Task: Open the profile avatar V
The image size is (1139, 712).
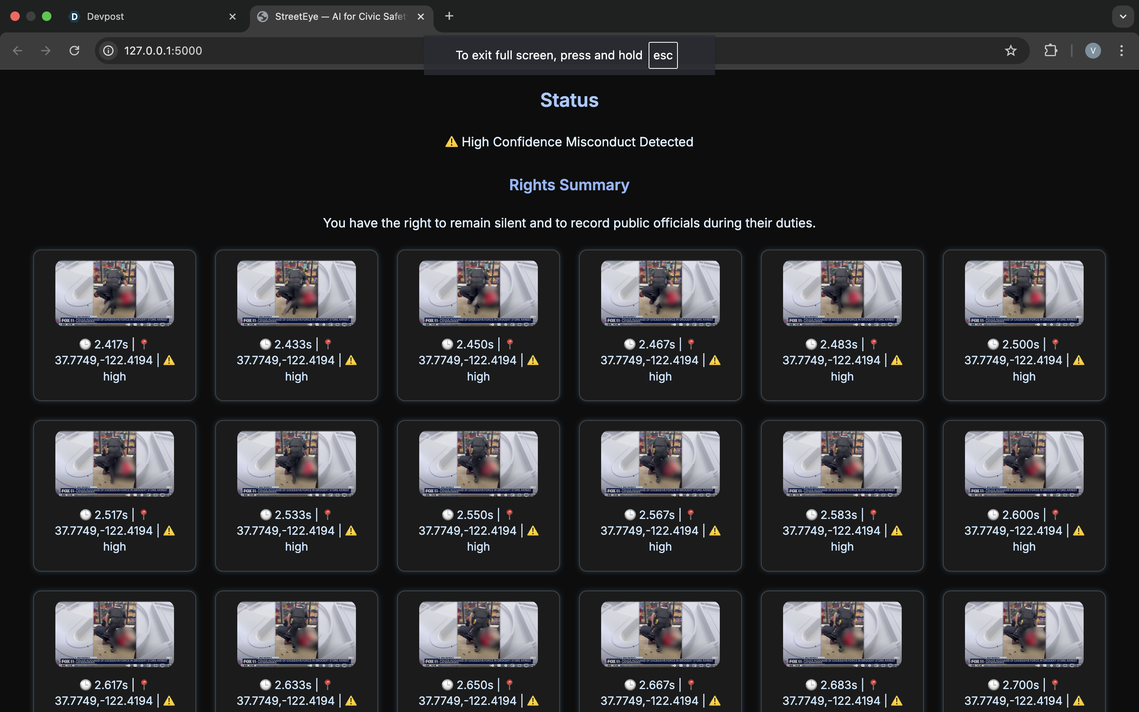Action: 1092,50
